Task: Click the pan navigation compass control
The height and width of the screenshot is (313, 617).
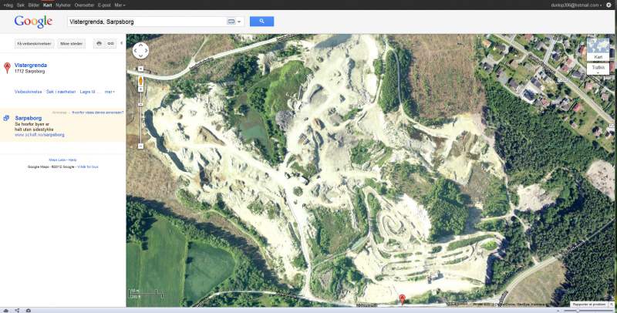Action: (141, 51)
